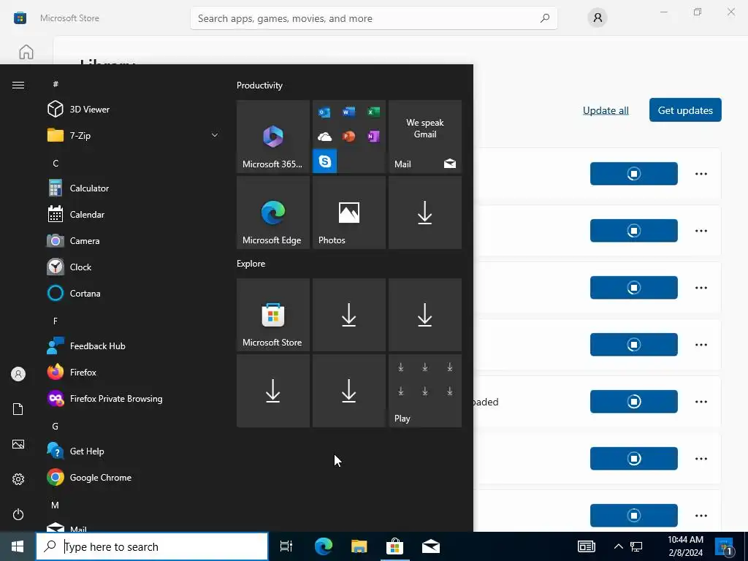Open the Mail live tile
The image size is (748, 561).
click(425, 137)
